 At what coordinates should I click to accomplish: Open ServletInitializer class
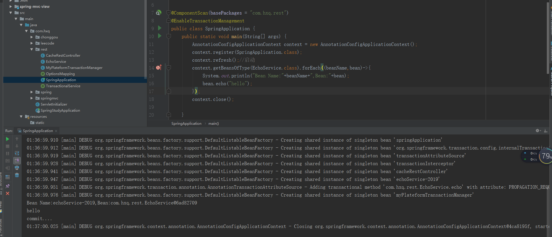pyautogui.click(x=51, y=104)
